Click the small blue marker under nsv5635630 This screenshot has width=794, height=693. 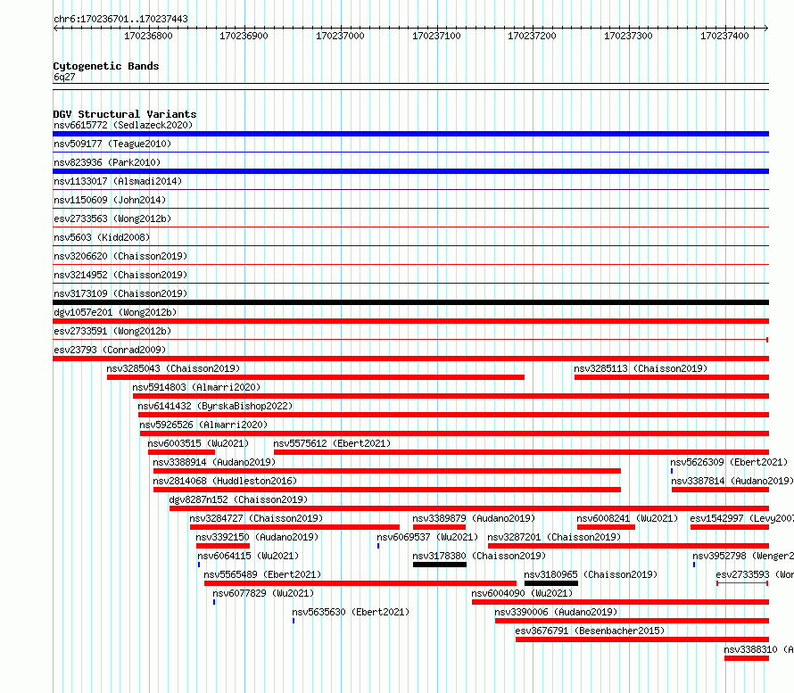point(294,621)
